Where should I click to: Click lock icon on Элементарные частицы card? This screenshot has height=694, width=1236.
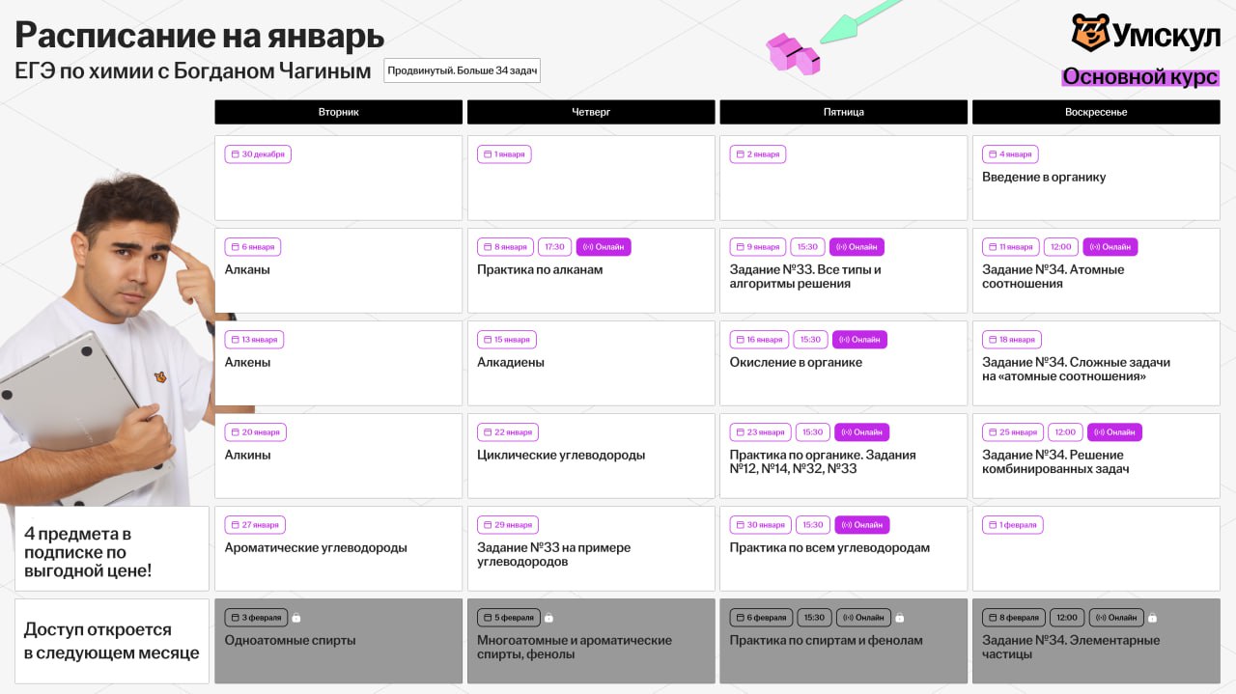(x=1152, y=618)
